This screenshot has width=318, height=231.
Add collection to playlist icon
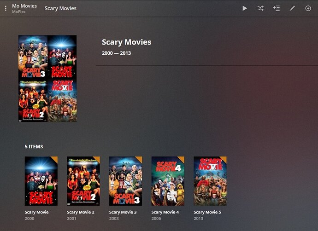point(277,8)
